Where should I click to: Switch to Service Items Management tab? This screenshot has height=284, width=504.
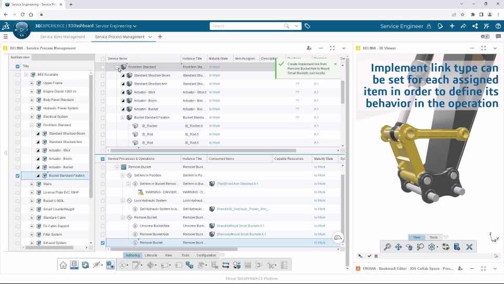tap(62, 37)
